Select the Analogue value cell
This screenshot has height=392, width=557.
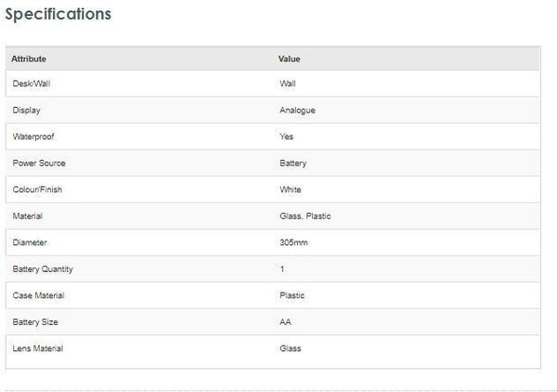pyautogui.click(x=297, y=110)
